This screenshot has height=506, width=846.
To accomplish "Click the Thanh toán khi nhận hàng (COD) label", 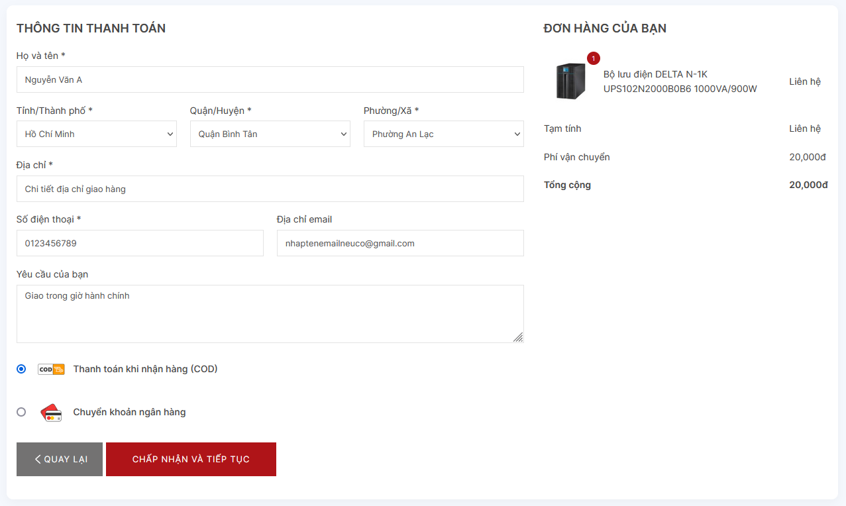I will (x=145, y=369).
